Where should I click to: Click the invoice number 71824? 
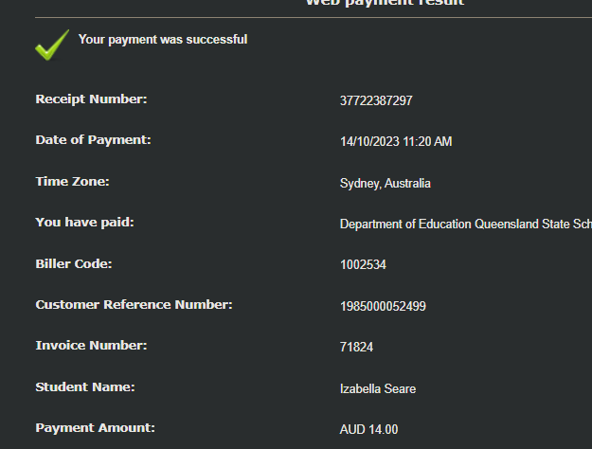pyautogui.click(x=356, y=348)
